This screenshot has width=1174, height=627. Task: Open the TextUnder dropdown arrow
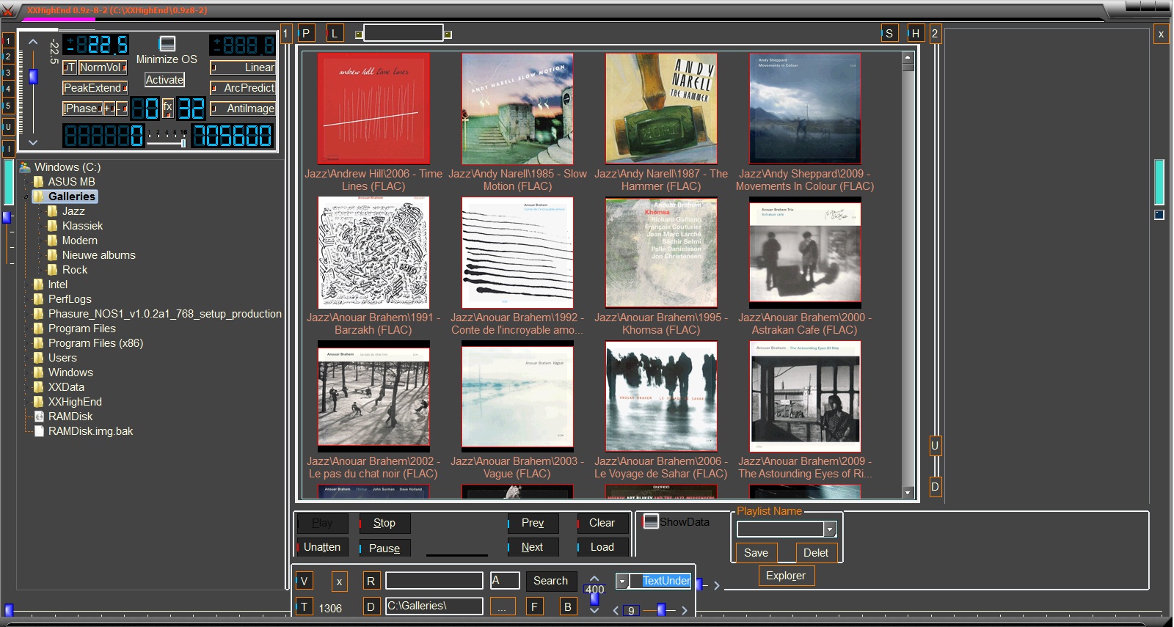pos(622,582)
